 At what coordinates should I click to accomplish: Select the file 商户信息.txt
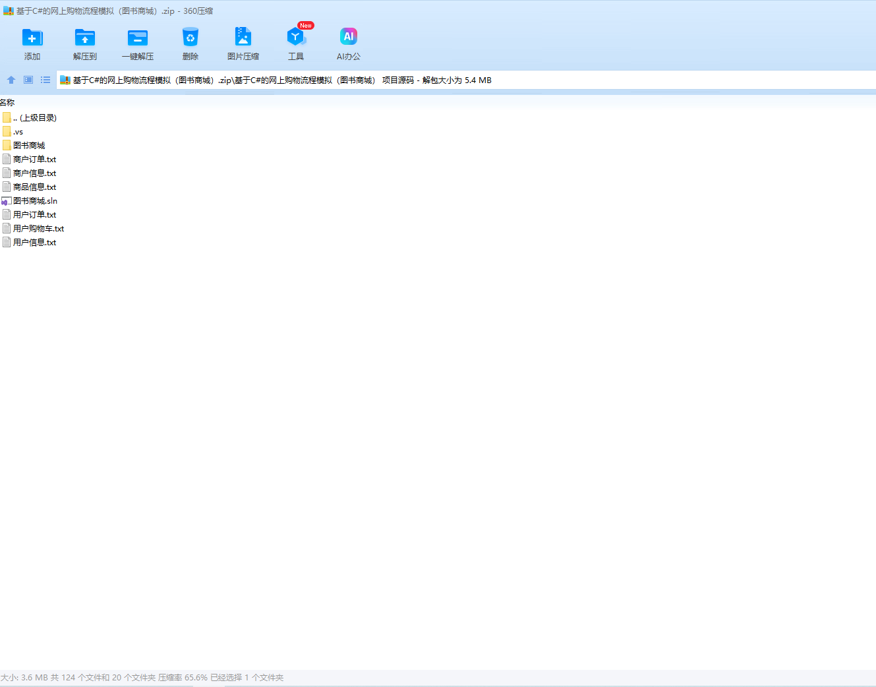pyautogui.click(x=30, y=173)
